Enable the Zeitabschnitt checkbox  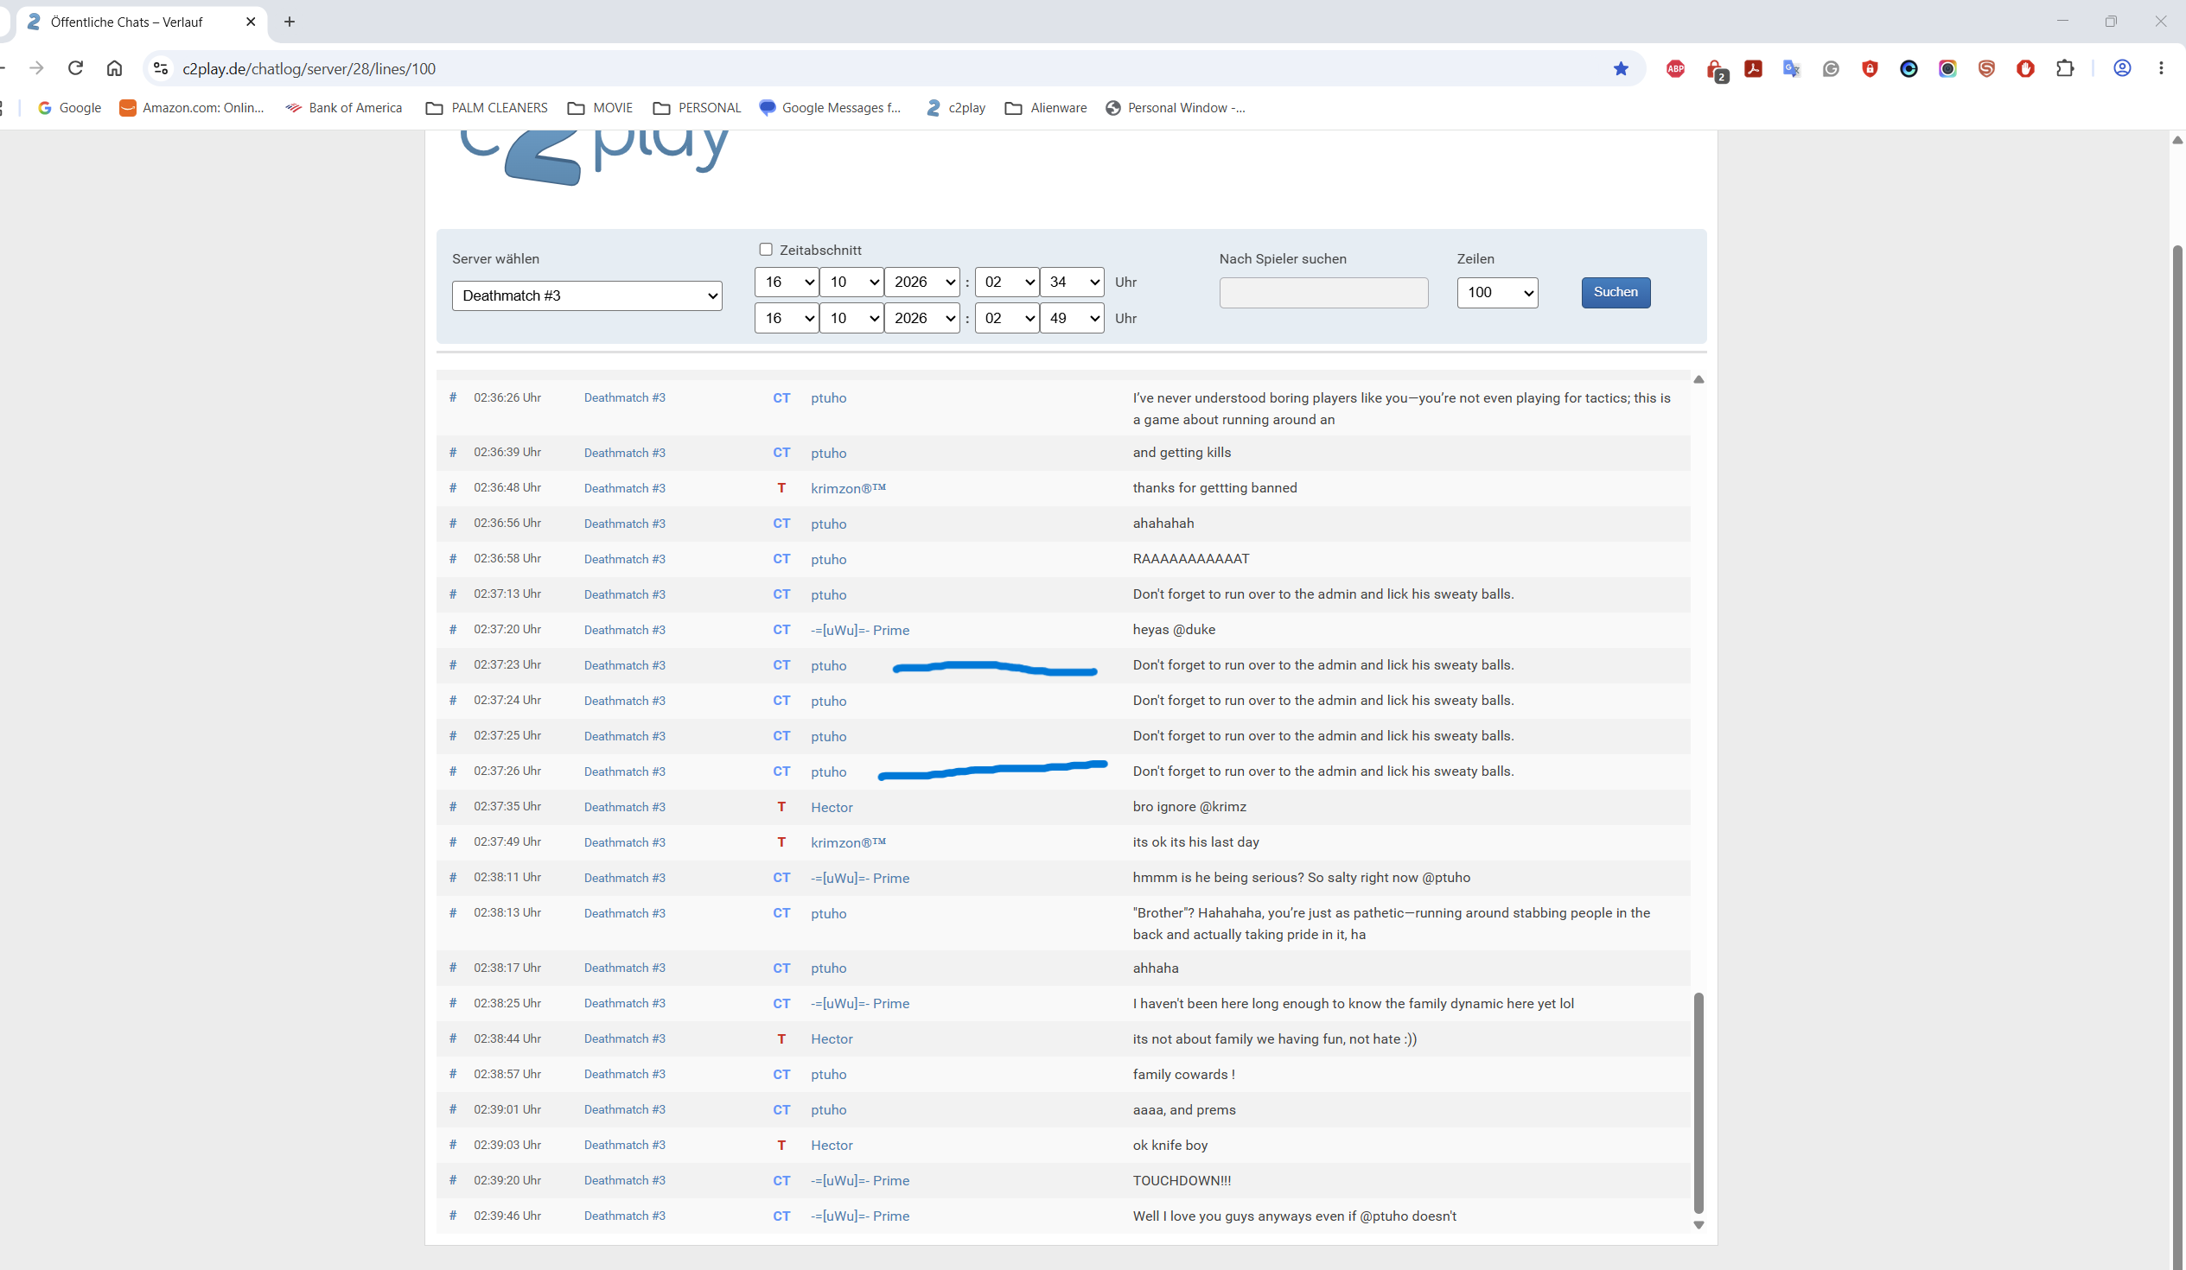[766, 250]
